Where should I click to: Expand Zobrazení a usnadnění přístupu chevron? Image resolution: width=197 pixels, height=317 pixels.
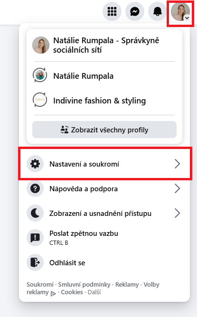coord(177,213)
